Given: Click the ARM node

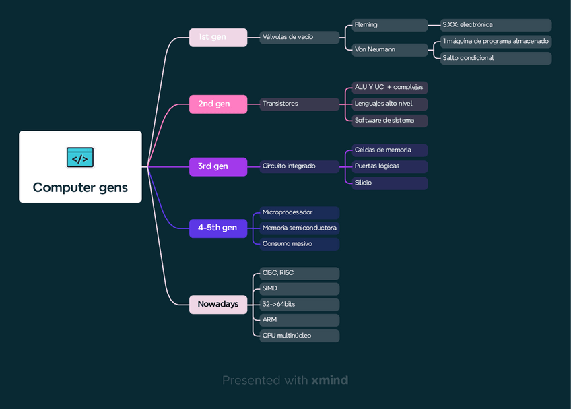Looking at the screenshot, I should [299, 319].
